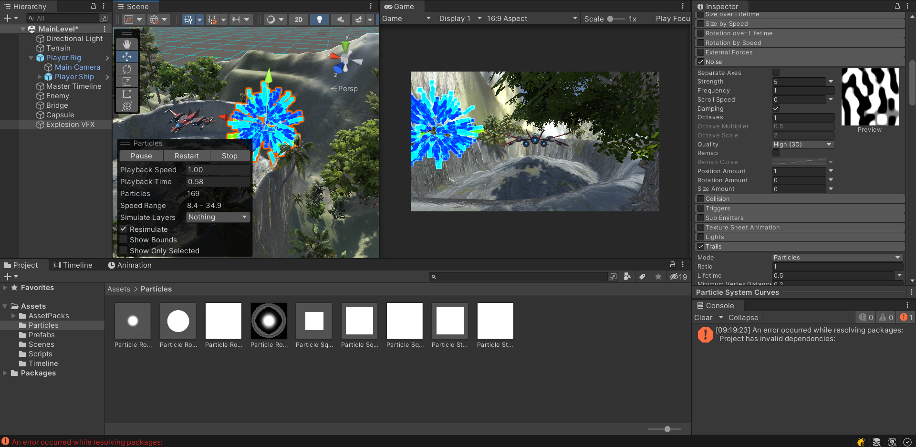Toggle console error count filter

tap(906, 317)
